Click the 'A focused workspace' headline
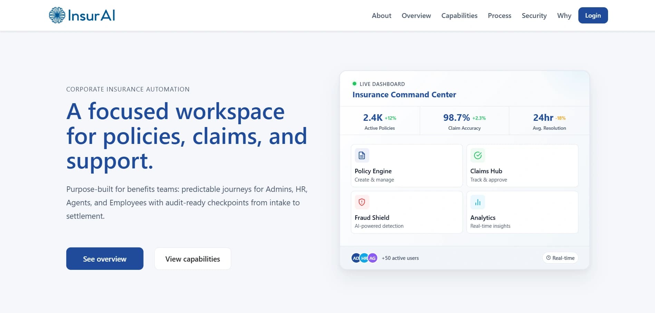 point(186,136)
